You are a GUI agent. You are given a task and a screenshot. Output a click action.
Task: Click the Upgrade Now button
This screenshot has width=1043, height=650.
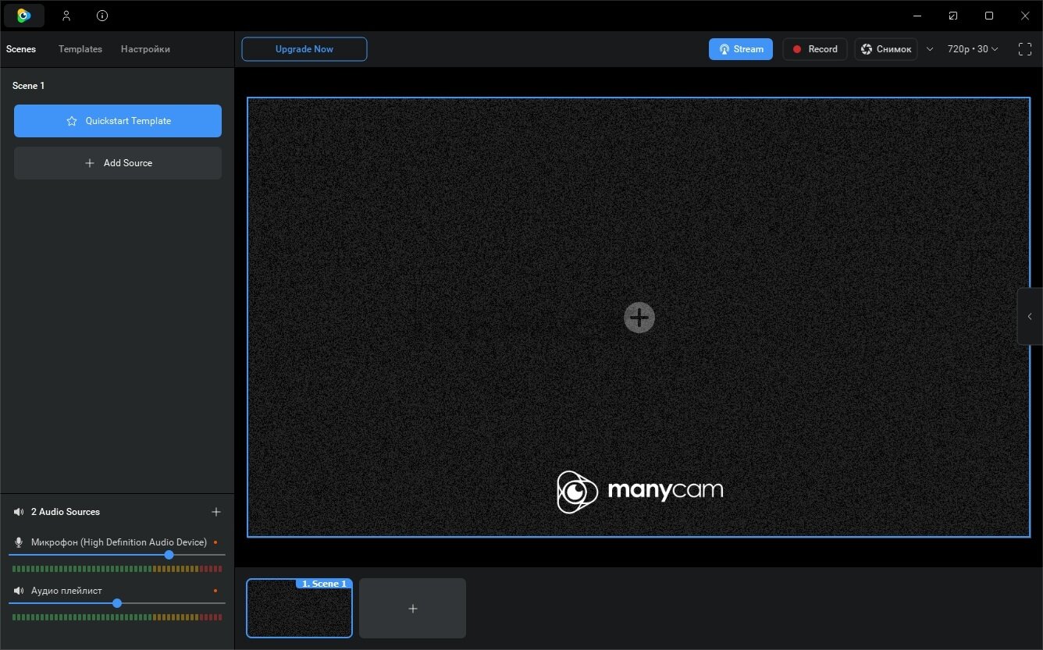click(x=304, y=49)
